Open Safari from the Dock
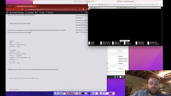The height and width of the screenshot is (96, 171). pos(61,94)
